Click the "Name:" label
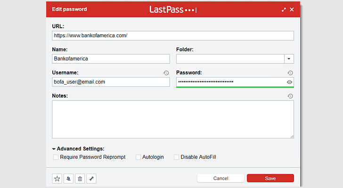Viewport: 343px width, 188px height. (x=60, y=49)
